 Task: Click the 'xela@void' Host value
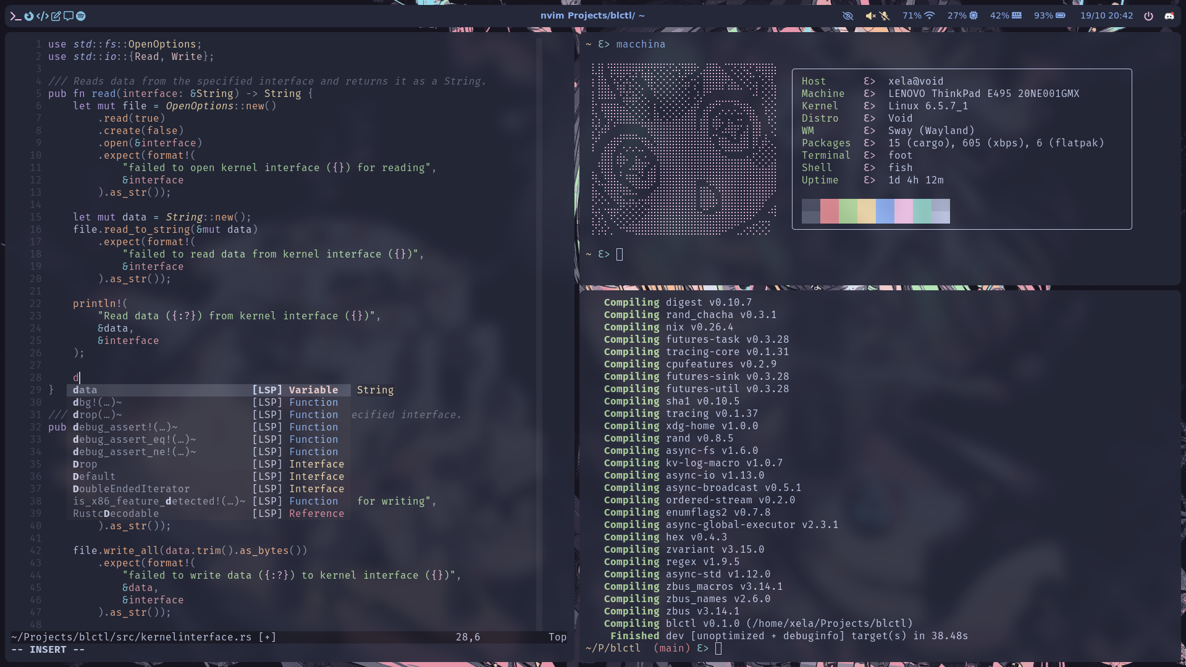(x=915, y=82)
